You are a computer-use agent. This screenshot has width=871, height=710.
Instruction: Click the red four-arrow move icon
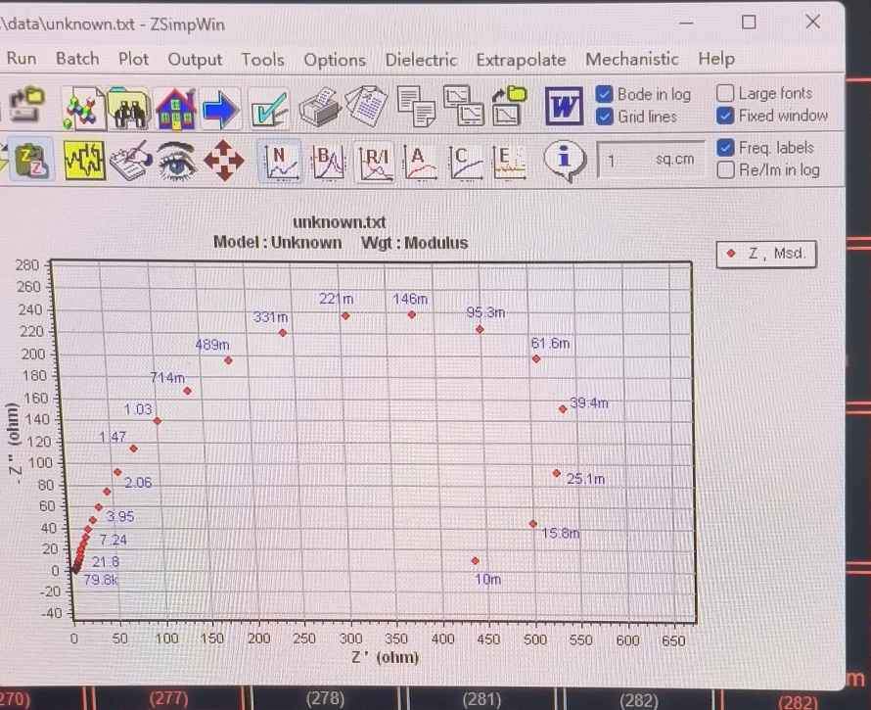223,161
